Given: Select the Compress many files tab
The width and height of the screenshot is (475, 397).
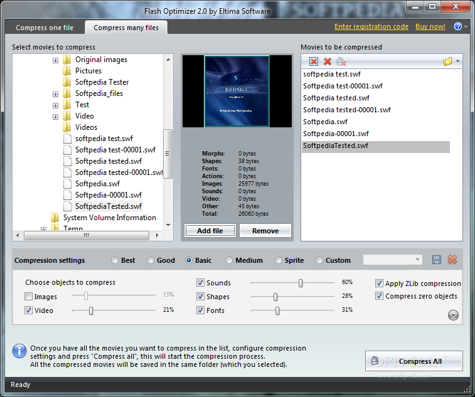Looking at the screenshot, I should coord(126,28).
